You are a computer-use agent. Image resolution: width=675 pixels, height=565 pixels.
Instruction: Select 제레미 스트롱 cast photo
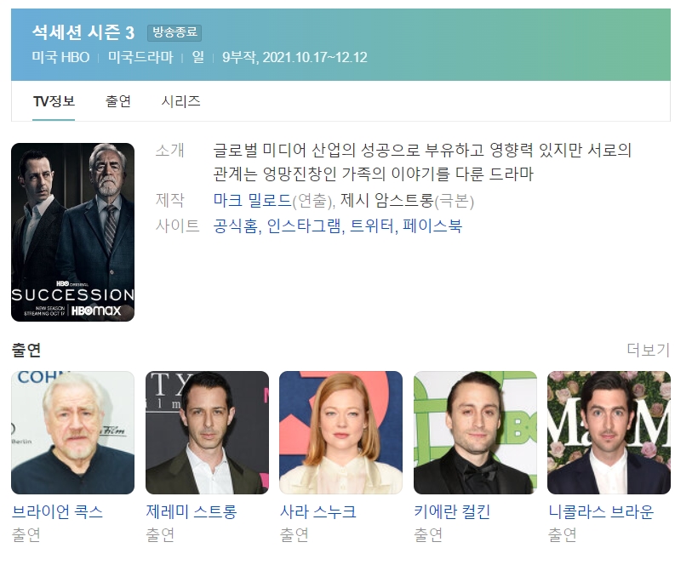coord(207,432)
